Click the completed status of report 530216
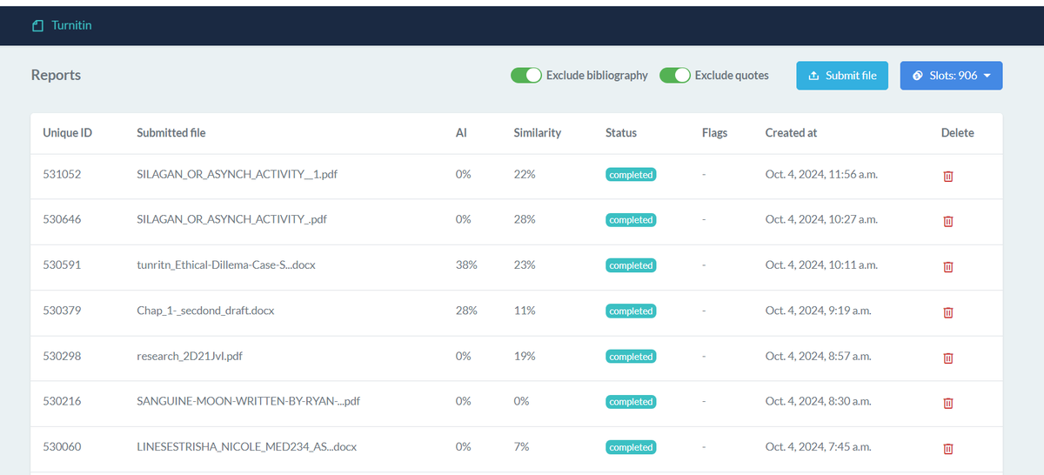Viewport: 1044px width, 475px height. pos(631,402)
